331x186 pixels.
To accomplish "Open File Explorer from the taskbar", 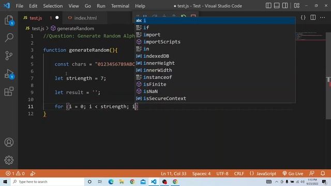I will [122, 181].
